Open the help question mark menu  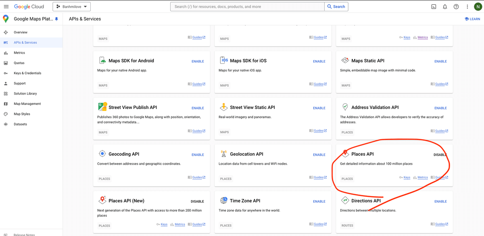[x=456, y=6]
